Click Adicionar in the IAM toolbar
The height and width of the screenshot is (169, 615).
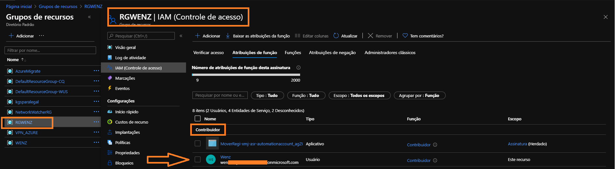(x=208, y=36)
